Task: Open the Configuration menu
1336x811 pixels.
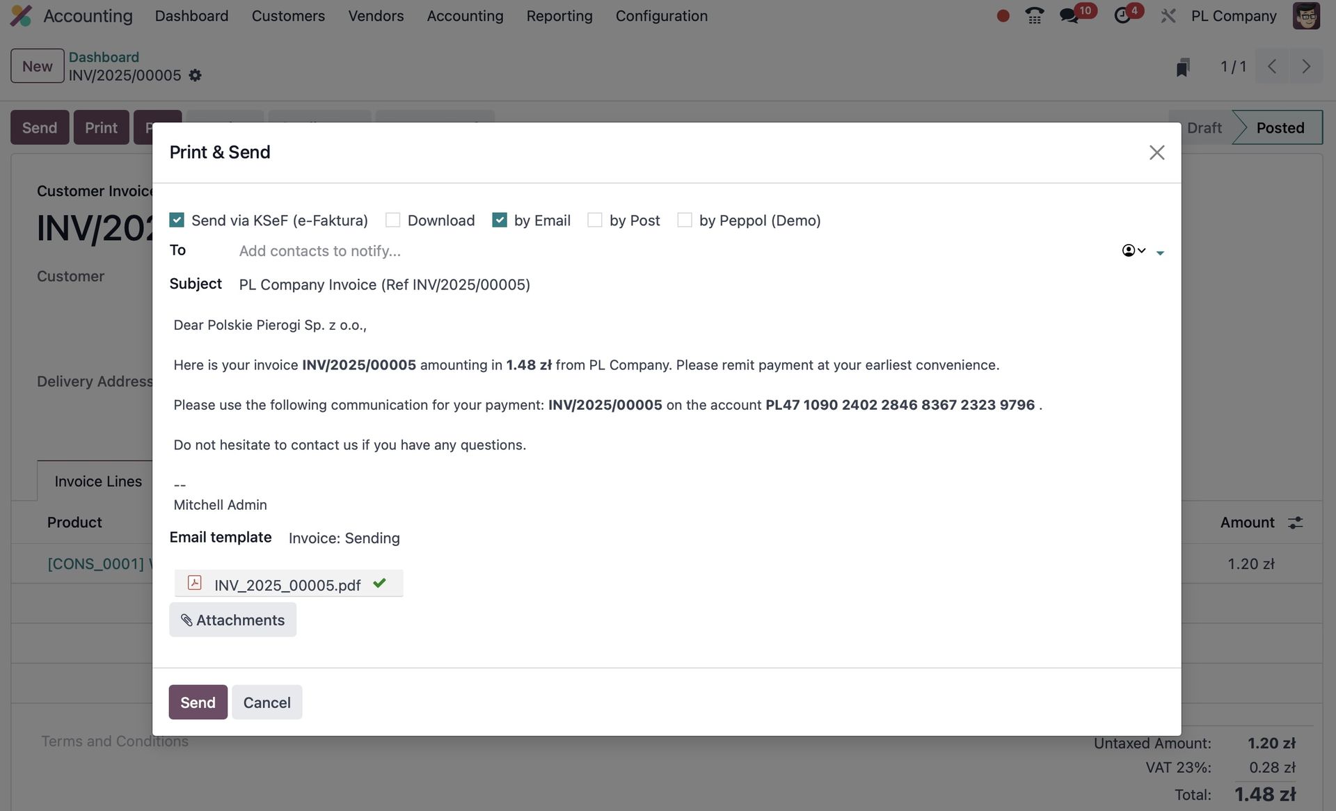Action: coord(661,15)
